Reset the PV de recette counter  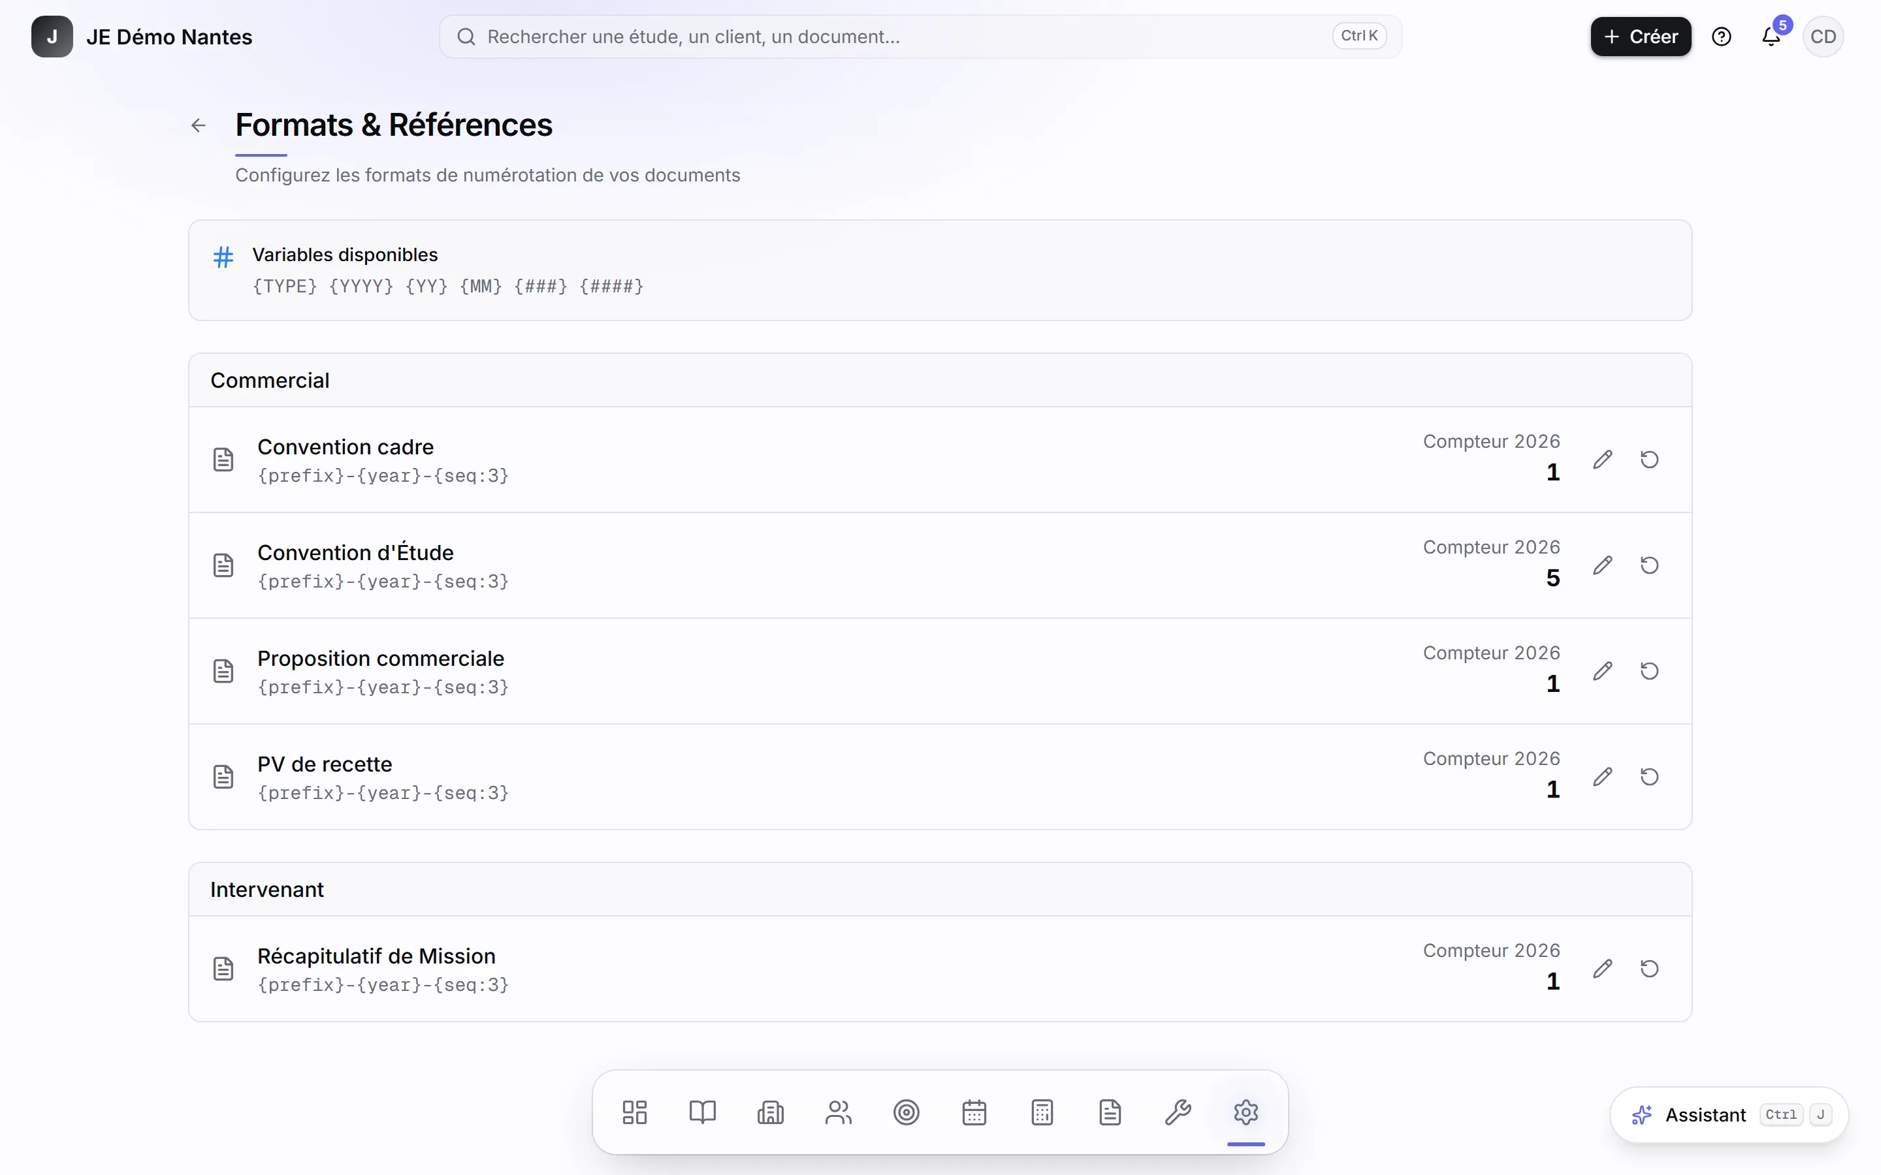click(1649, 776)
